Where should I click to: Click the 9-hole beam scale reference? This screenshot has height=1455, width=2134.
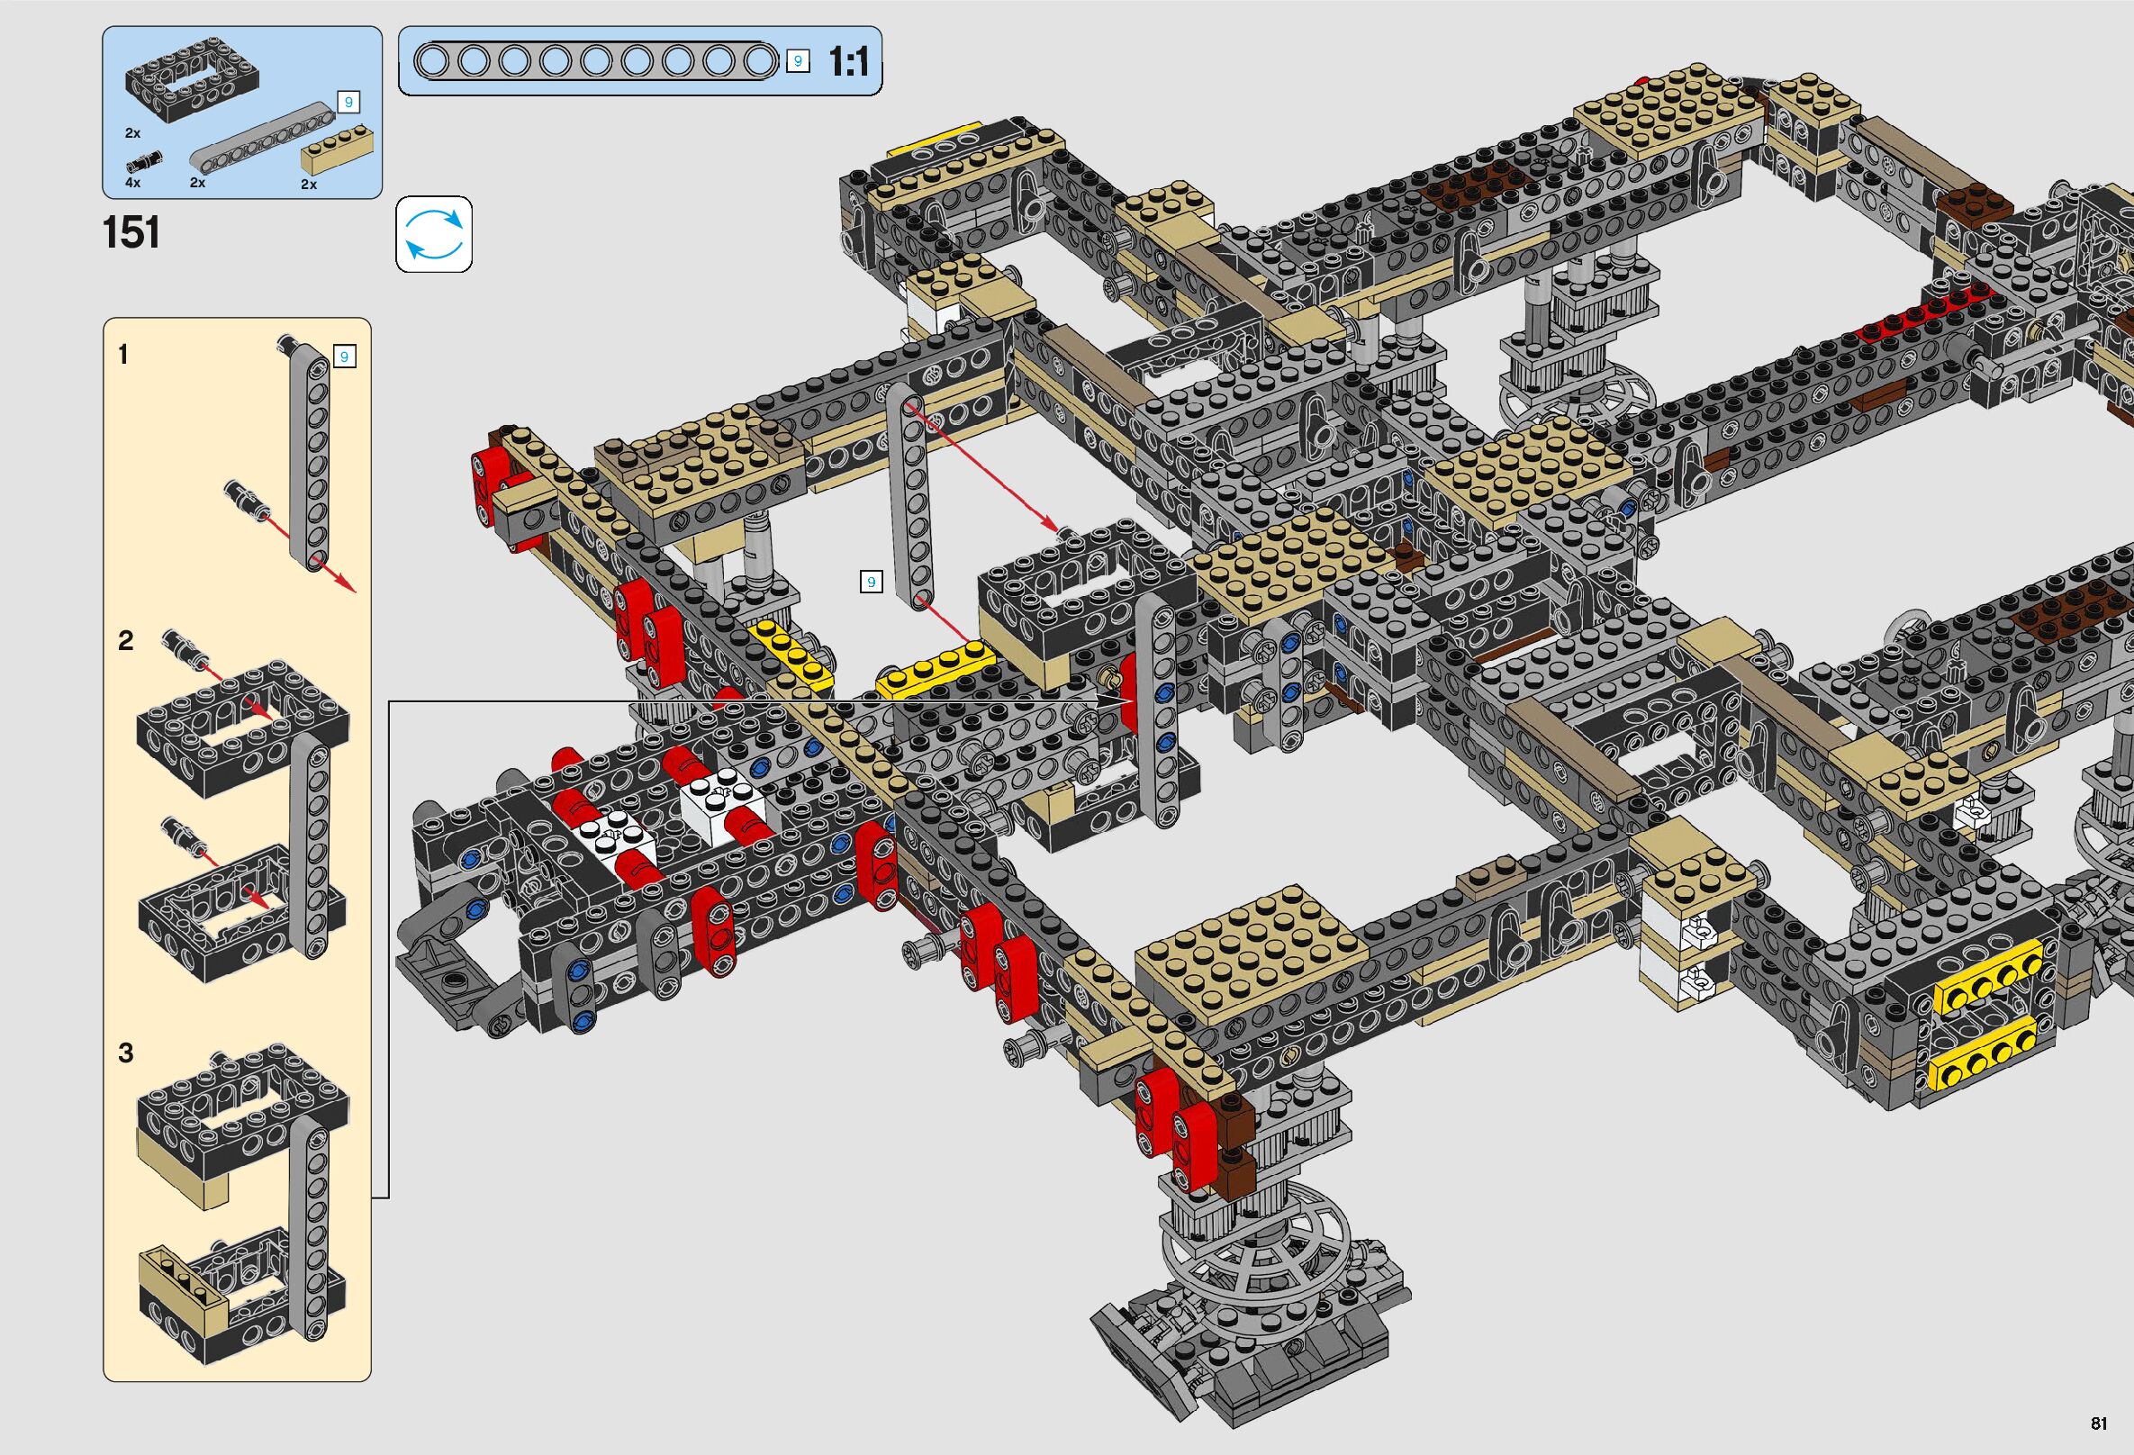coord(595,62)
